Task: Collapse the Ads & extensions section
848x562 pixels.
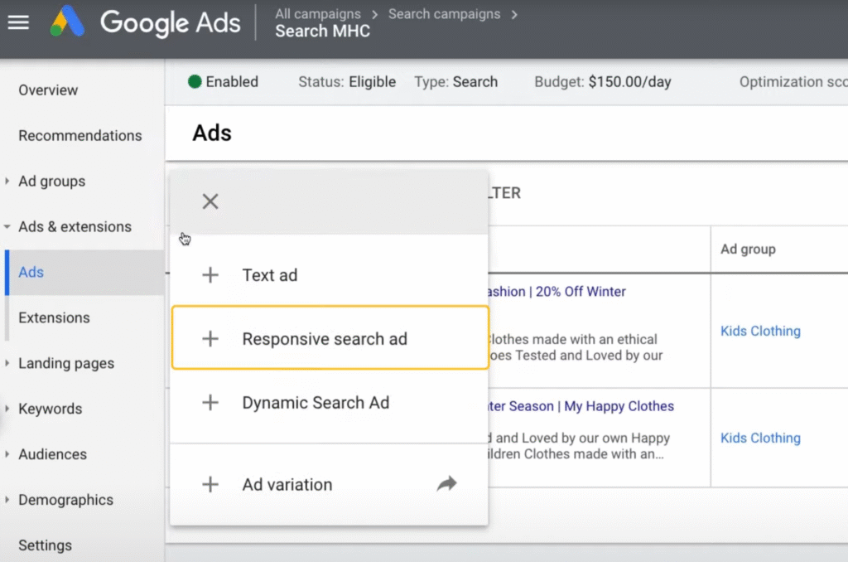Action: point(7,227)
